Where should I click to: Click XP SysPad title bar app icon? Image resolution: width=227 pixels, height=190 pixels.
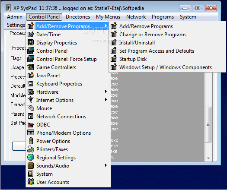tap(8, 8)
